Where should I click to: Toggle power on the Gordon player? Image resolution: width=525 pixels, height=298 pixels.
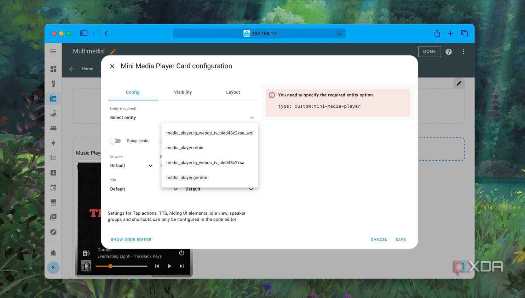click(x=181, y=253)
